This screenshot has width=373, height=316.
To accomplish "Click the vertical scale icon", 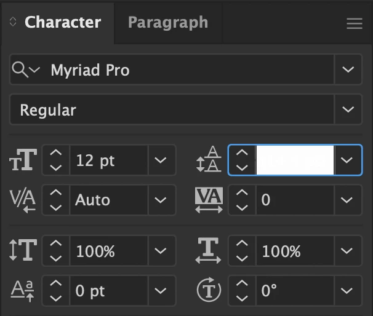I will pyautogui.click(x=23, y=251).
